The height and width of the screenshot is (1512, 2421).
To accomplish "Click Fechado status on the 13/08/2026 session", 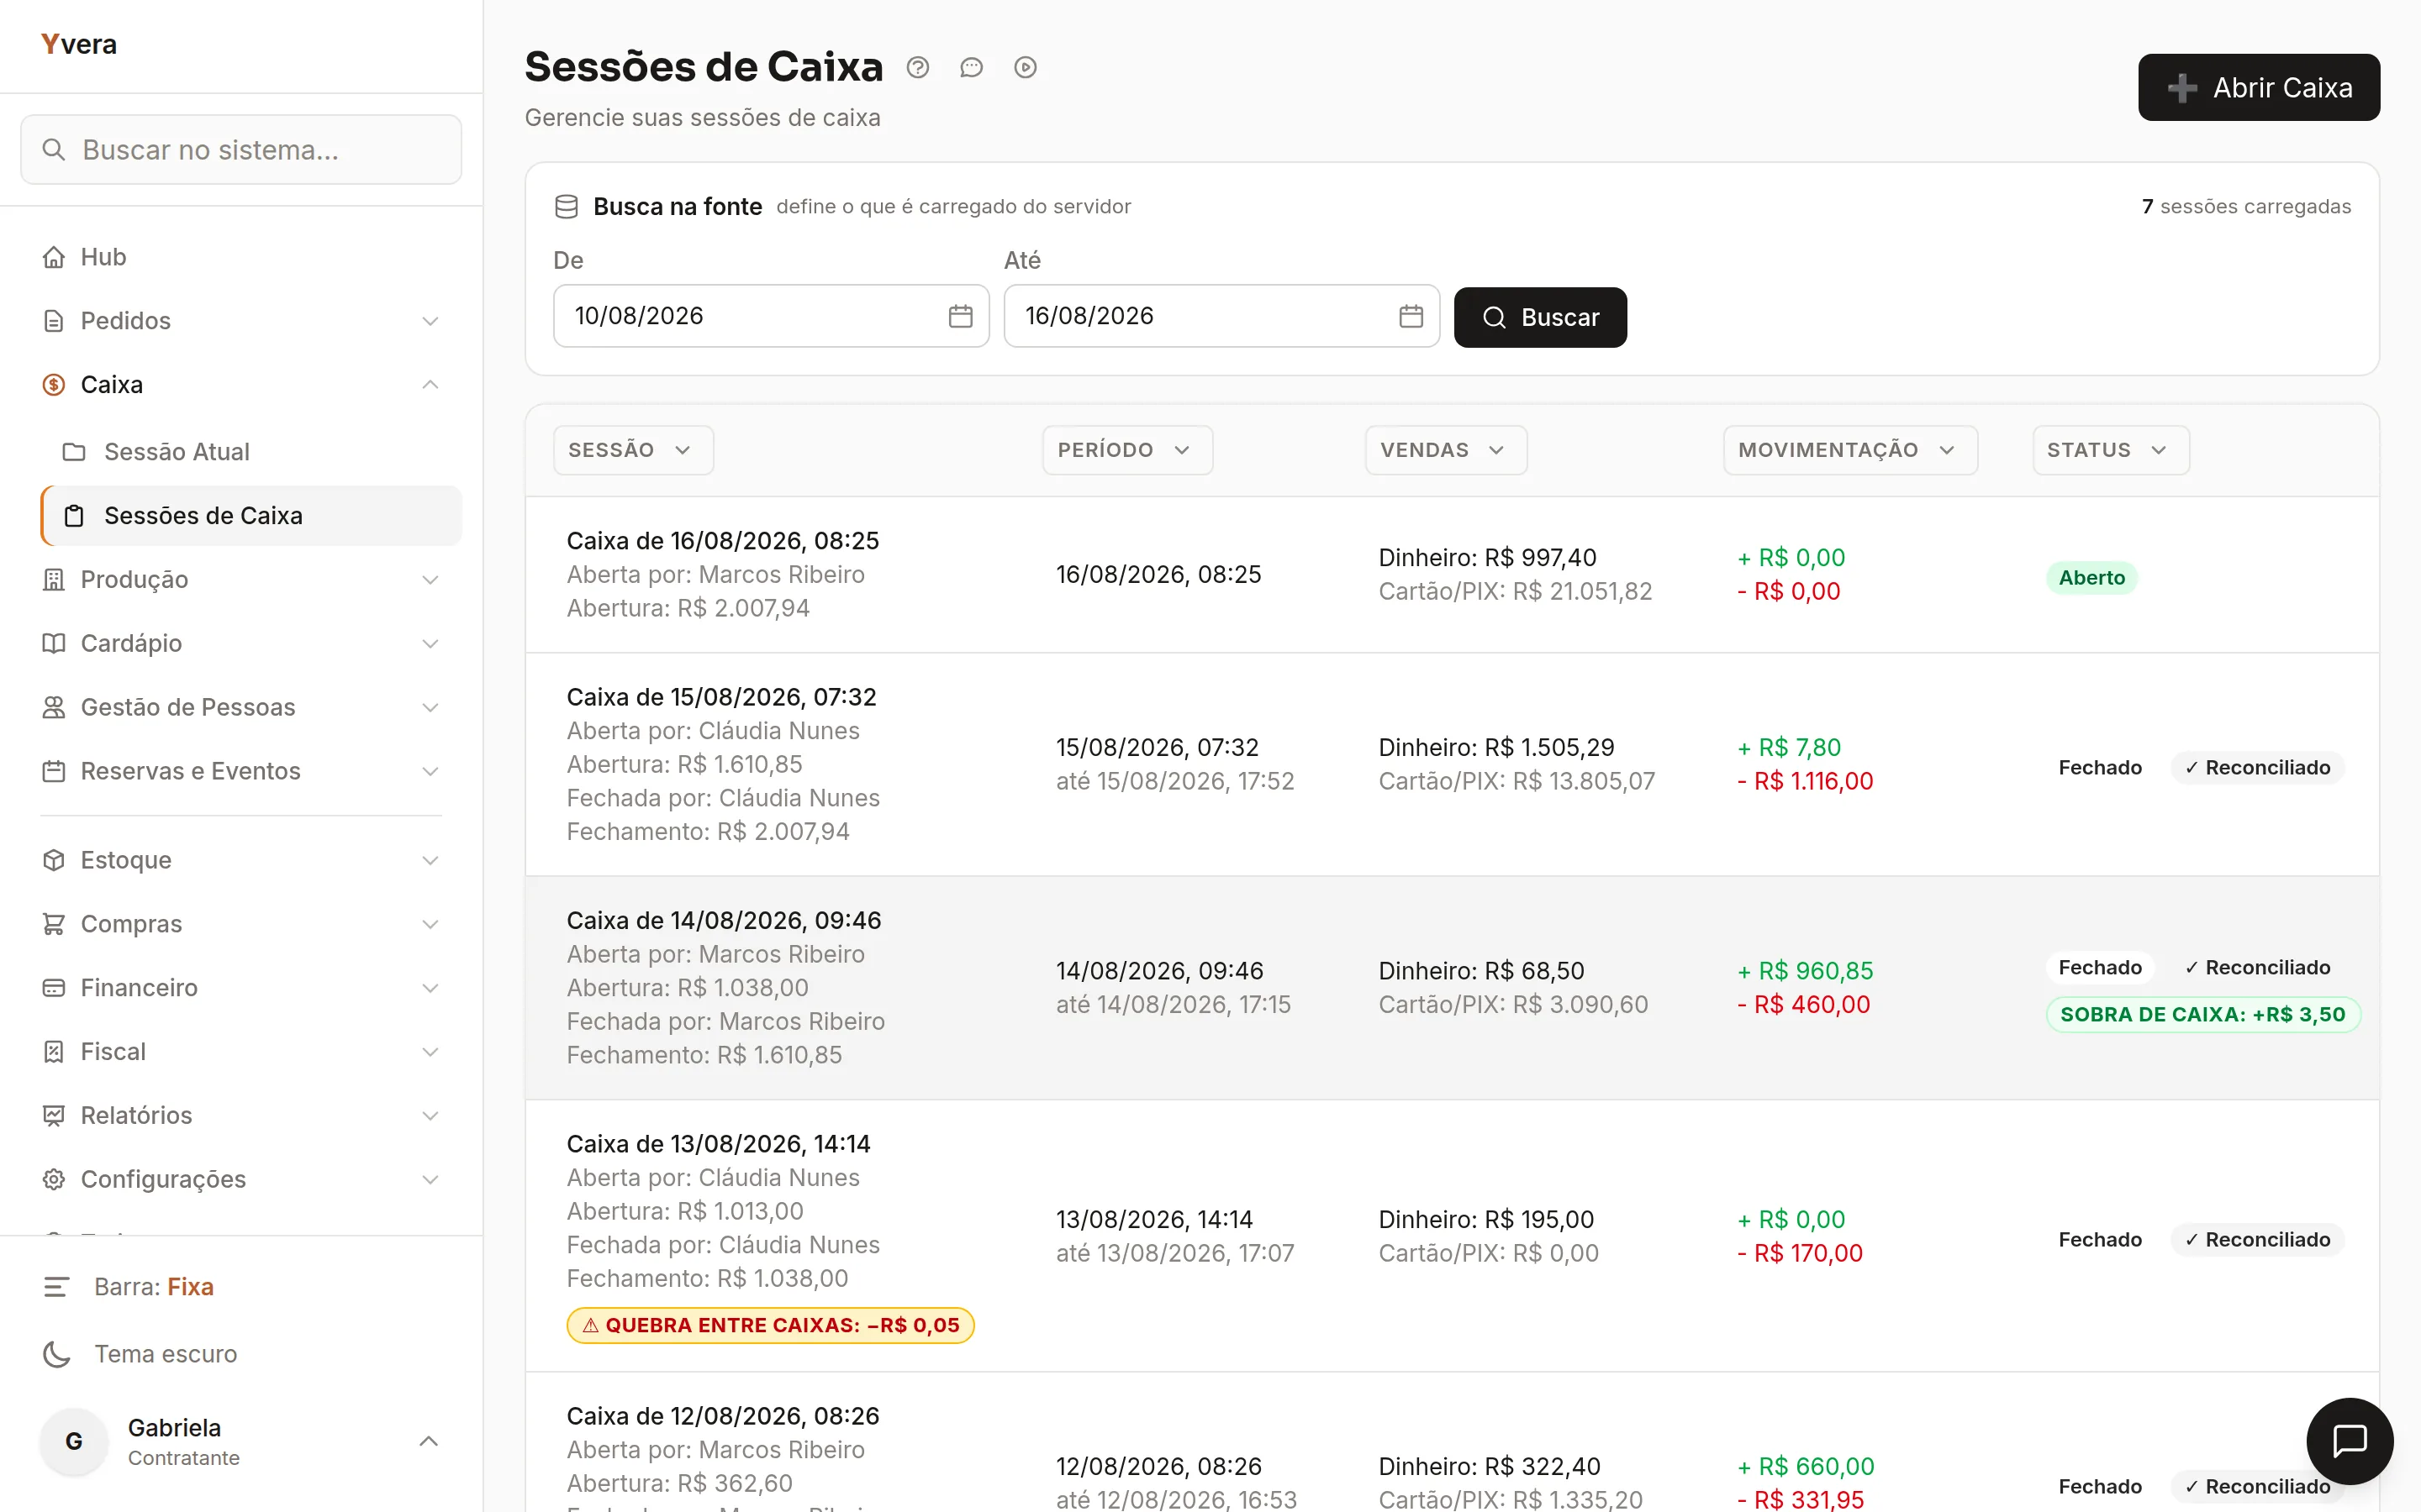I will click(x=2100, y=1240).
